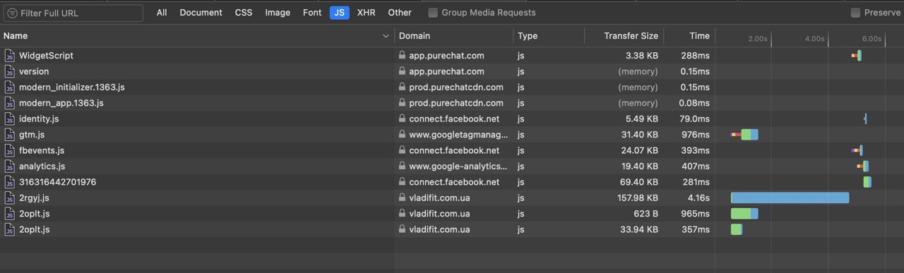The height and width of the screenshot is (273, 904).
Task: Click lock icon in fbevents.js row
Action: (x=402, y=150)
